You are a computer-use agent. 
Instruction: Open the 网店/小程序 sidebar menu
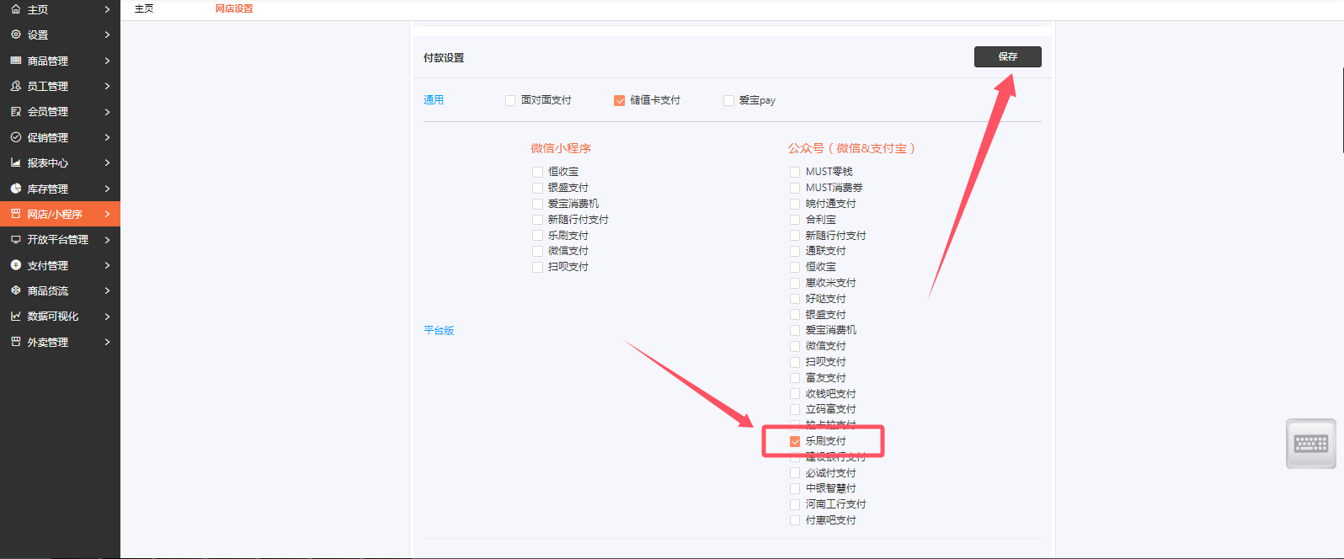(55, 214)
